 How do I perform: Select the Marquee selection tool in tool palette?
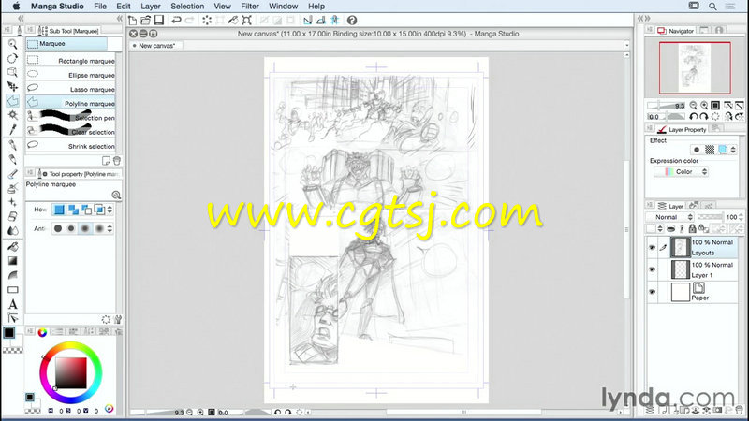[12, 101]
